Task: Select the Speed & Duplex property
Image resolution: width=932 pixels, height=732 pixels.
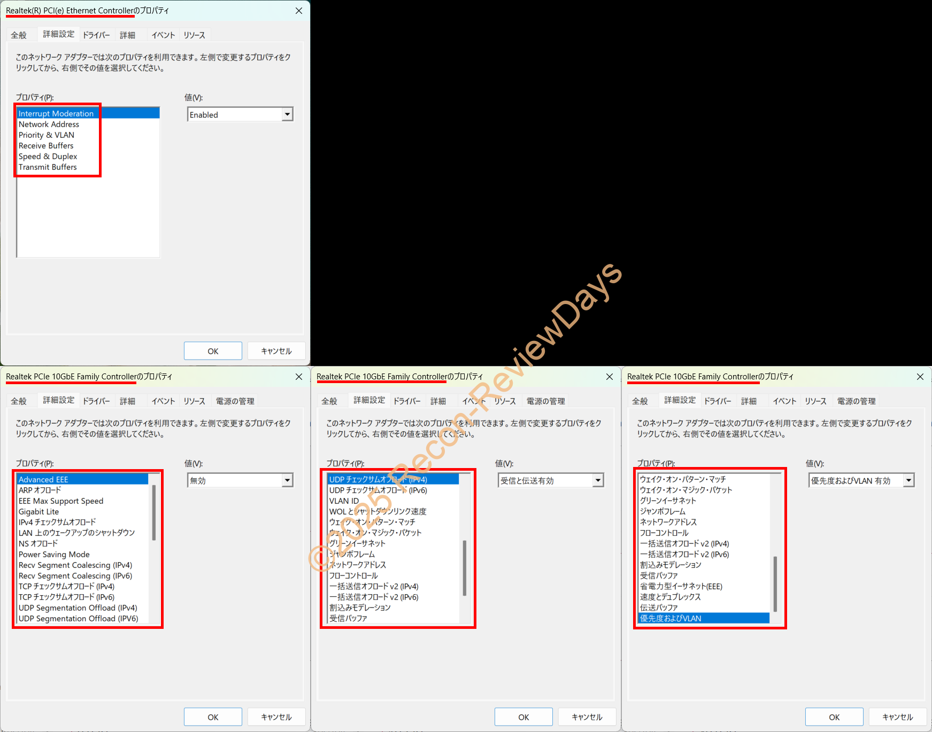Action: 48,156
